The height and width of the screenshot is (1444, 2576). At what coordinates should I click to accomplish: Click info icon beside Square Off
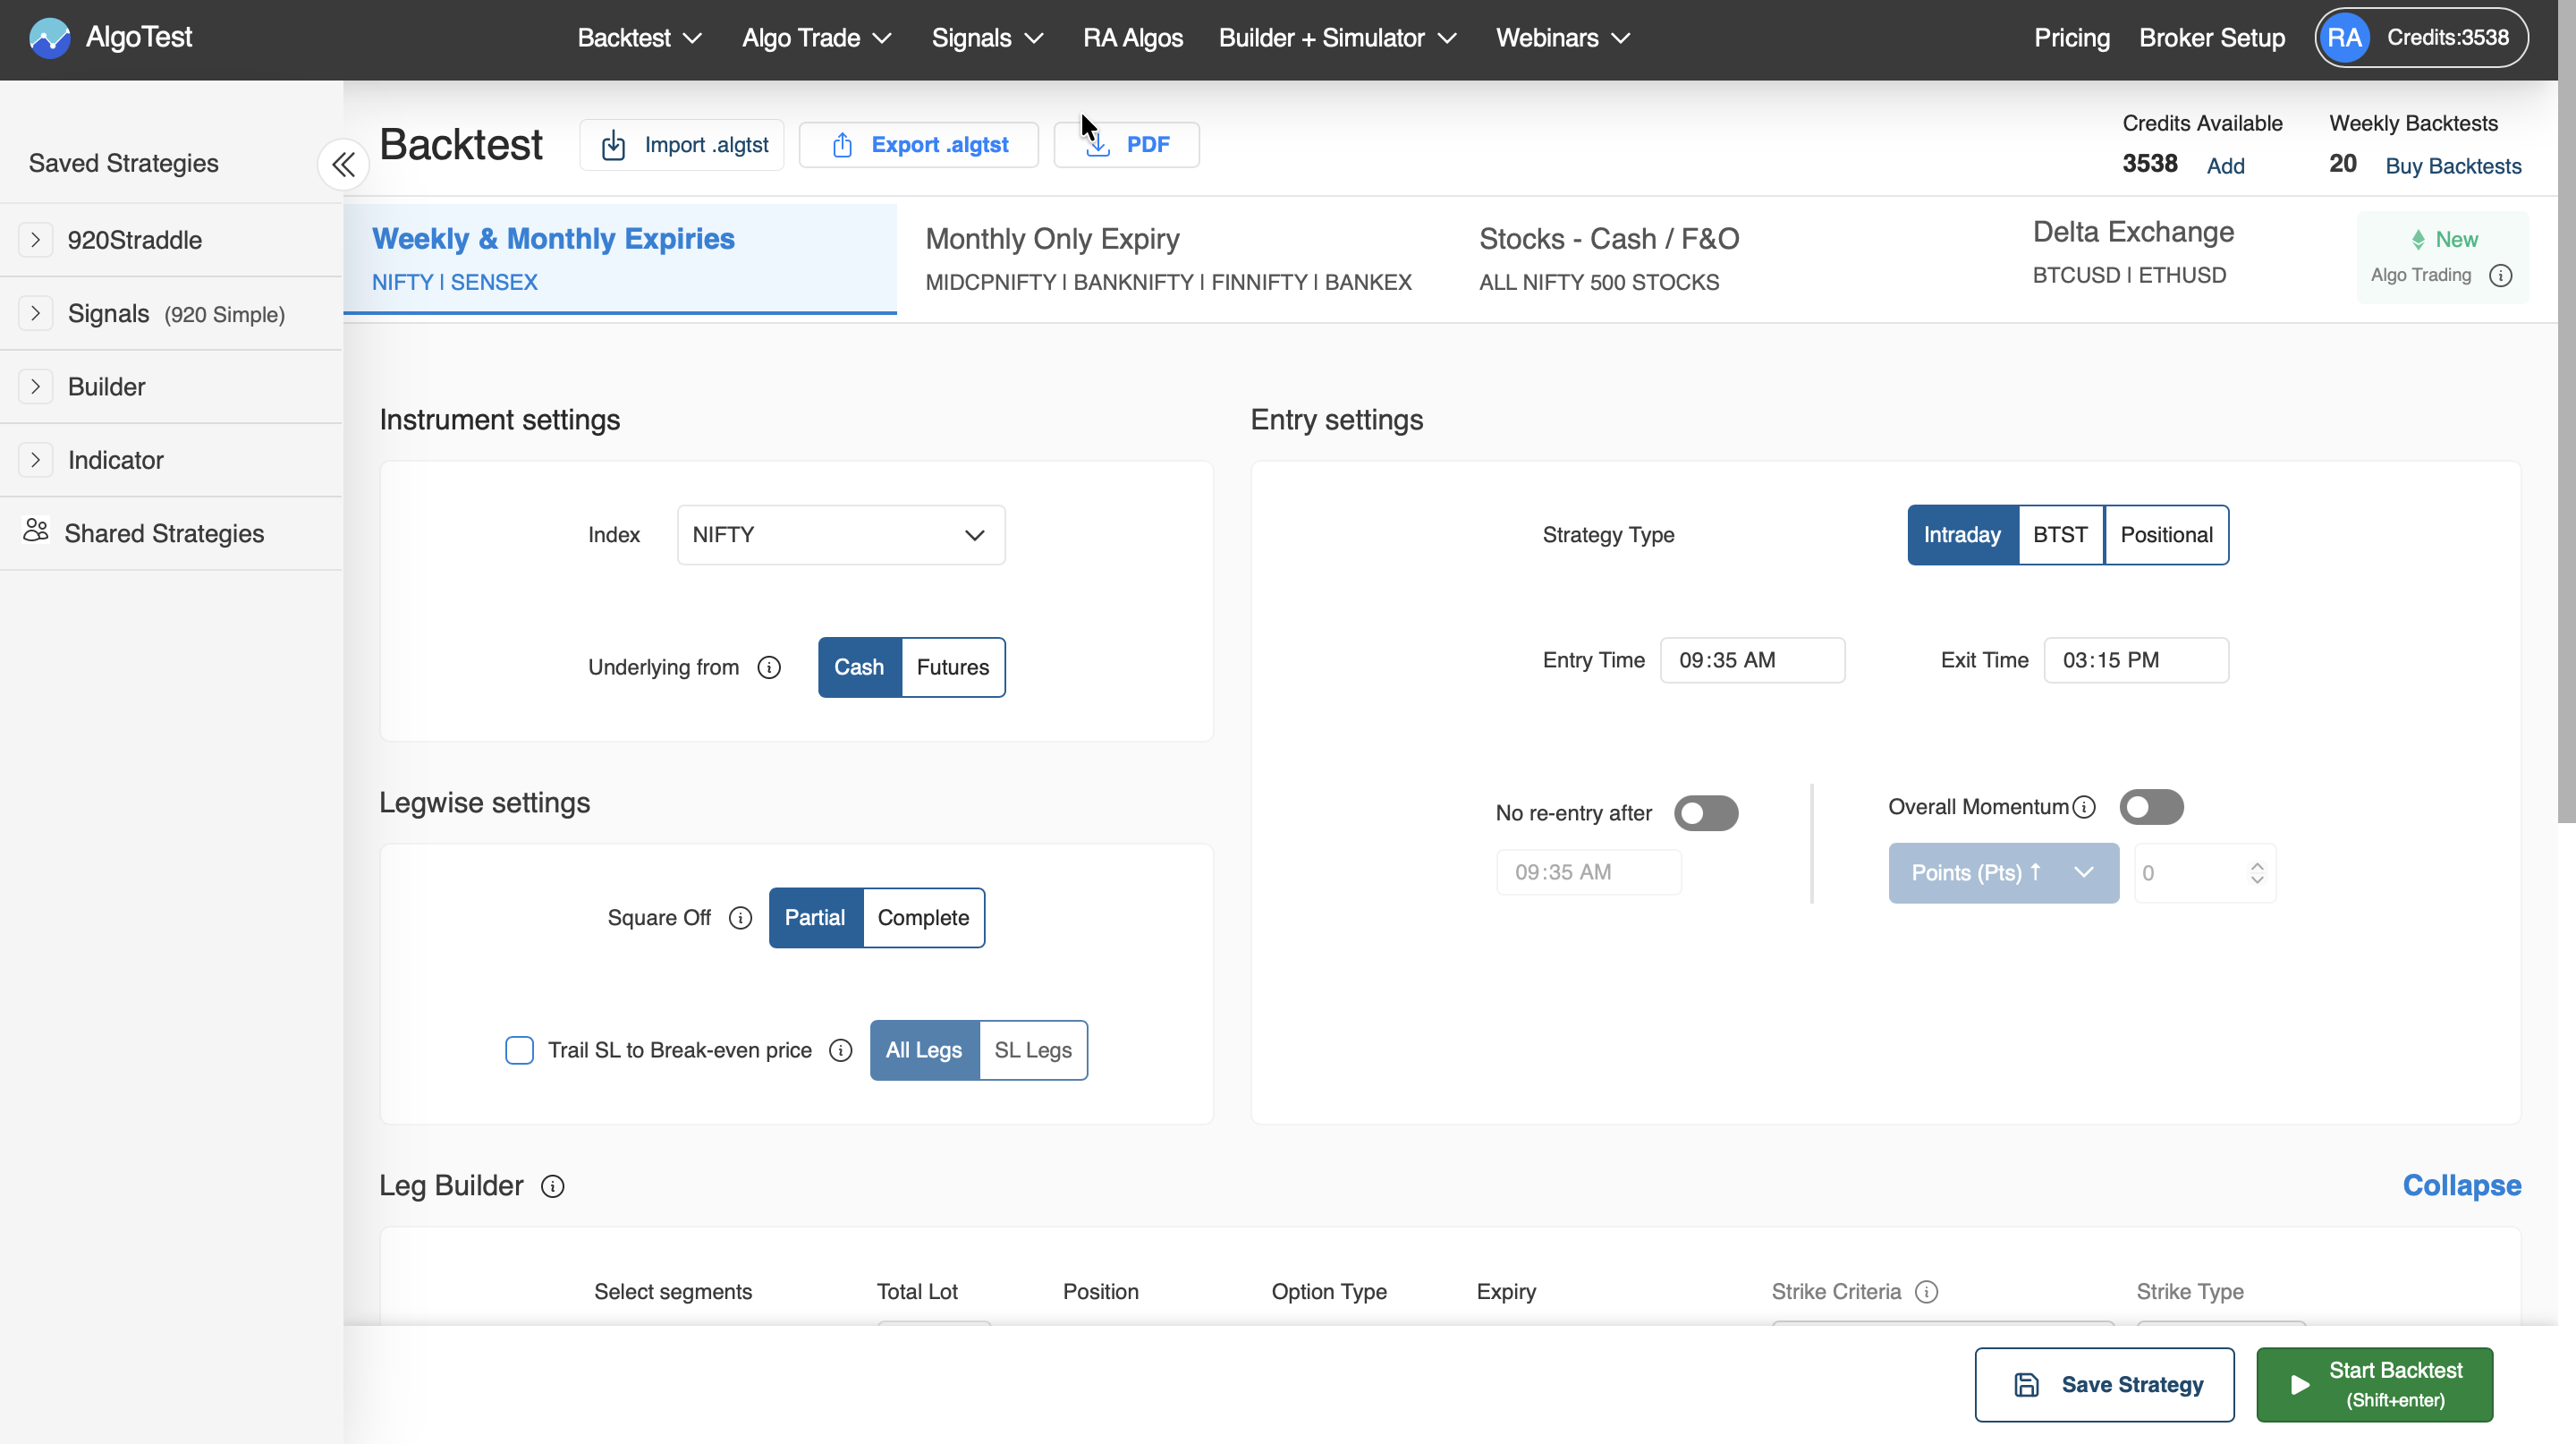(740, 918)
